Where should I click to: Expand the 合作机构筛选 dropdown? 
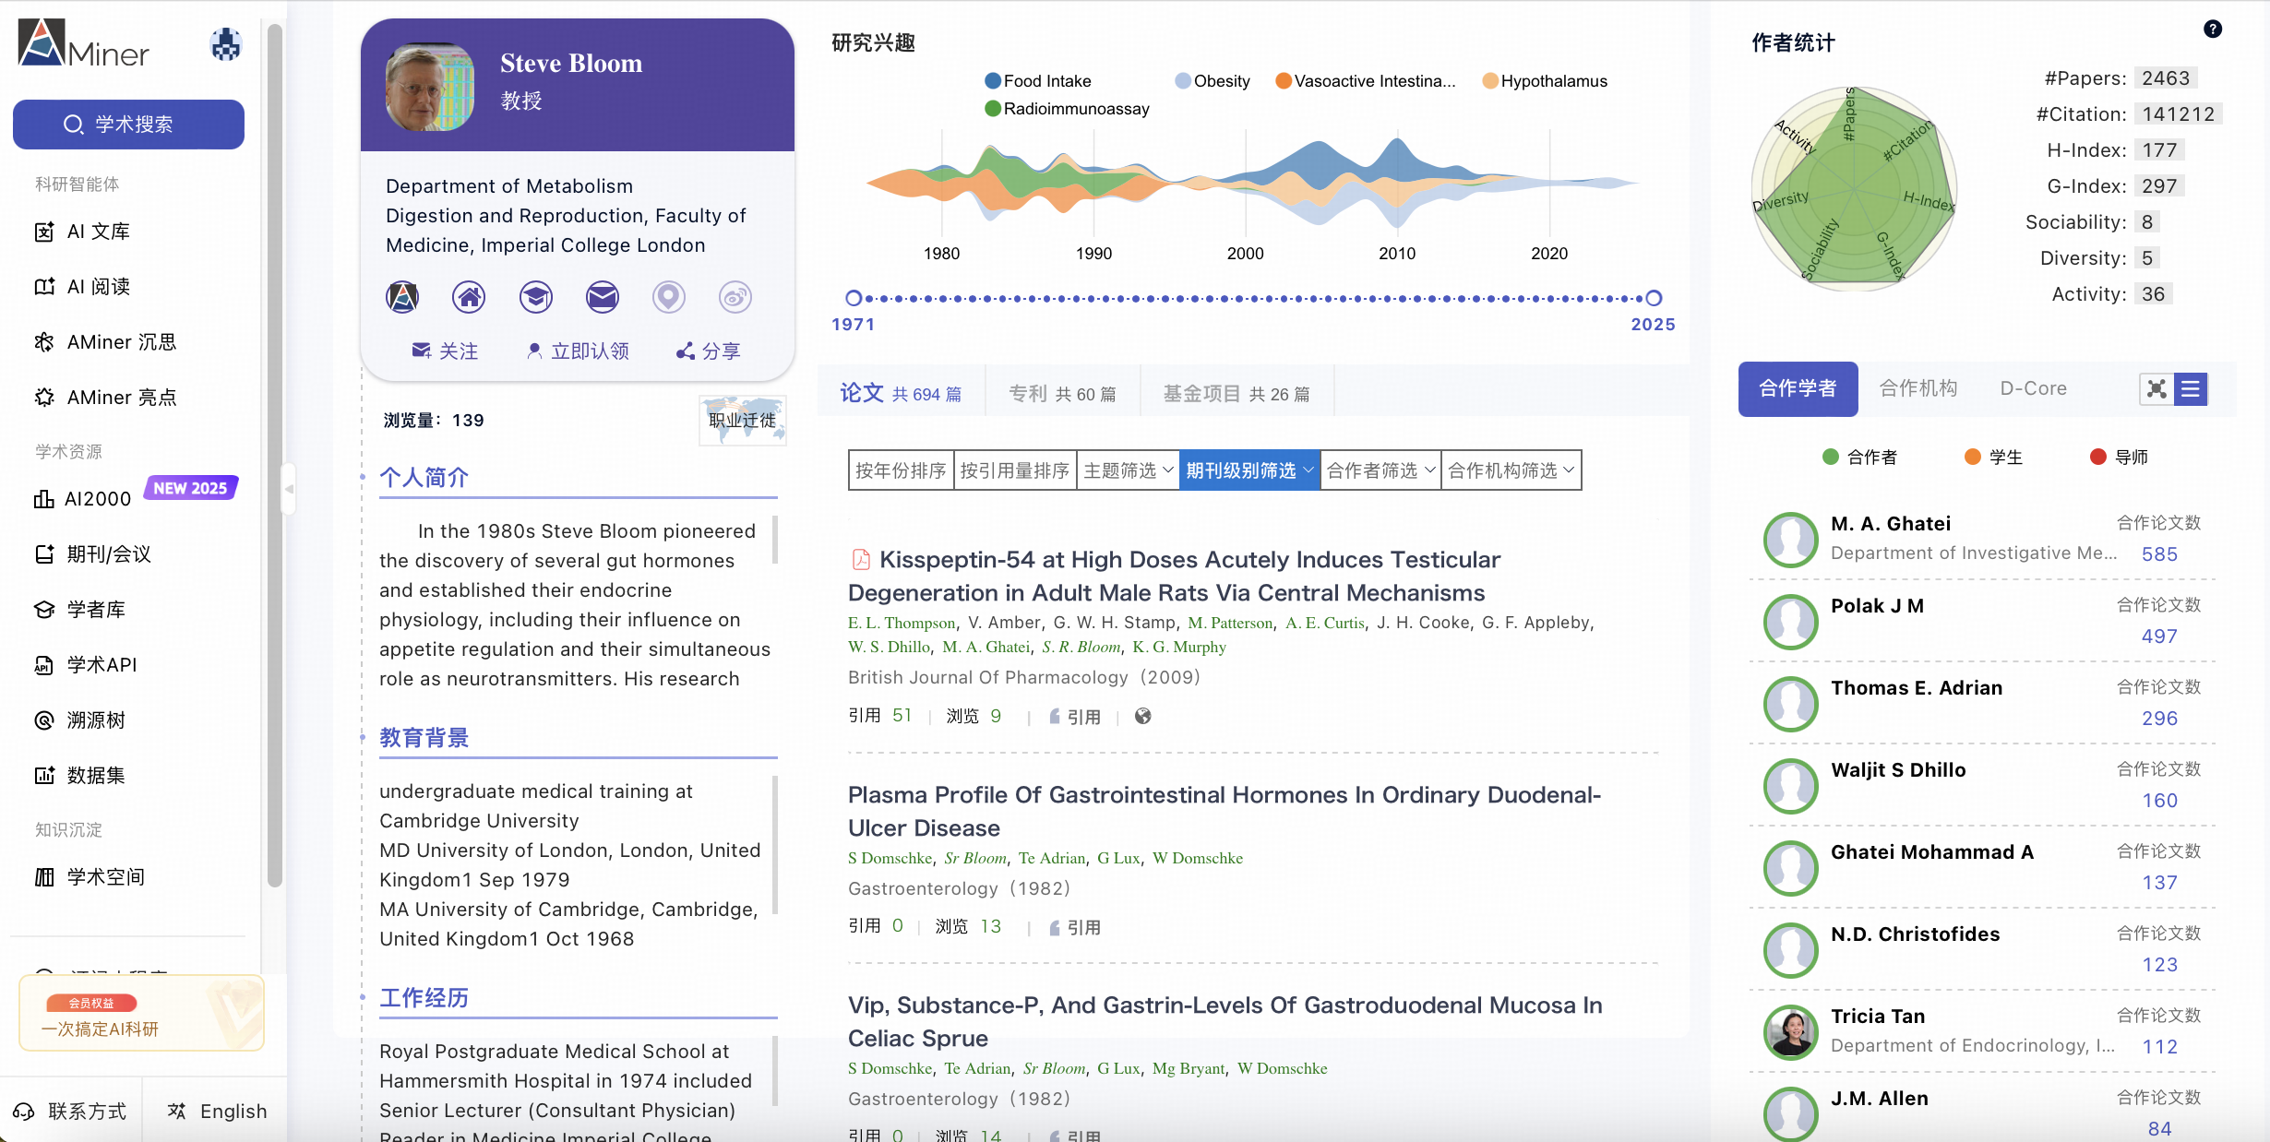tap(1511, 470)
